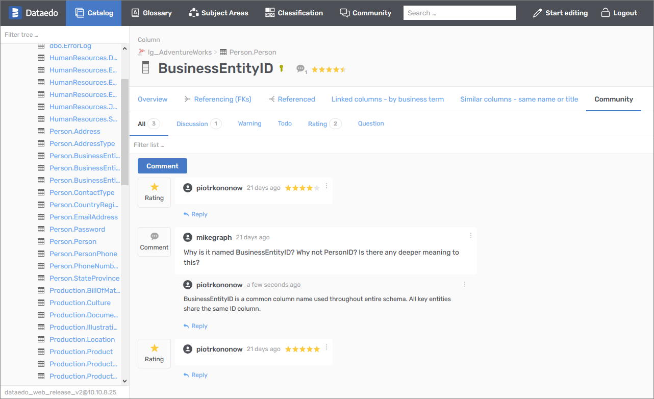The width and height of the screenshot is (654, 399).
Task: Switch to the Referencing (FKs) tab
Action: (218, 99)
